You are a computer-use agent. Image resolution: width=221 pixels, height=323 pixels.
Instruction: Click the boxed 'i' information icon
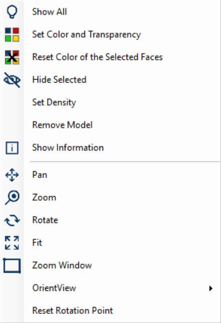coord(12,148)
